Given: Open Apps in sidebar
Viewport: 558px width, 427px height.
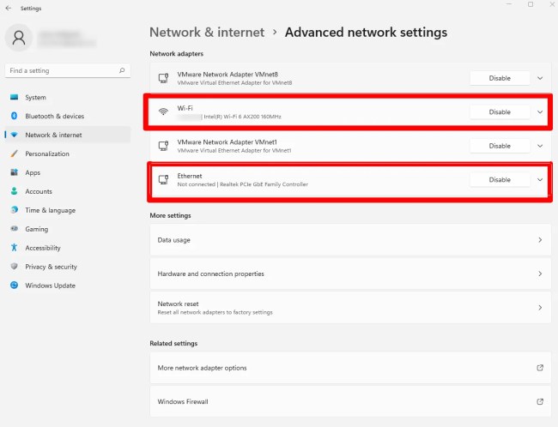Looking at the screenshot, I should coord(68,172).
